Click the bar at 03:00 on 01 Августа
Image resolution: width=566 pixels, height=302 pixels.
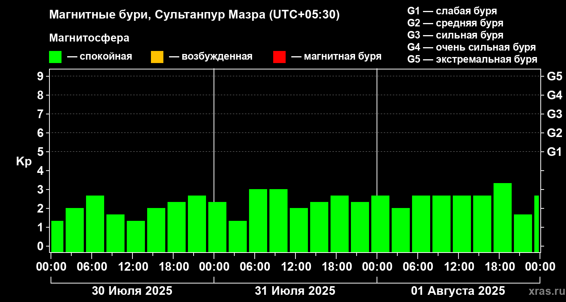point(401,230)
